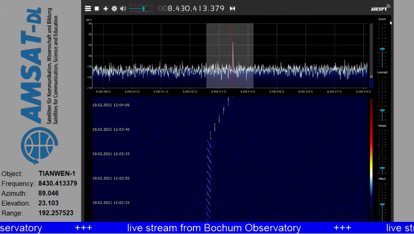Click the Contrast slider handle
The width and height of the screenshot is (414, 234).
point(382,111)
